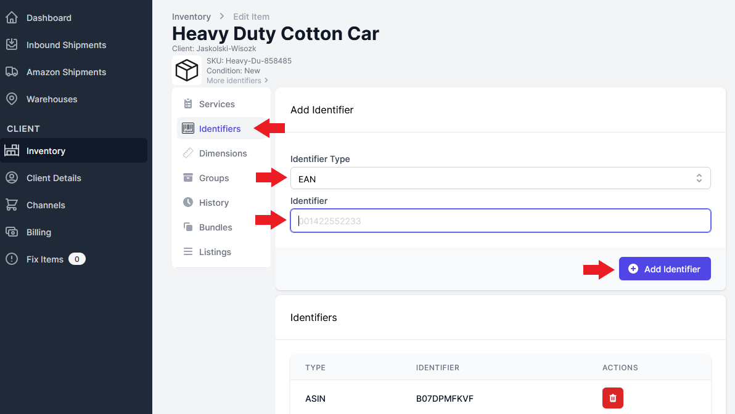Select the Listings tab

215,252
